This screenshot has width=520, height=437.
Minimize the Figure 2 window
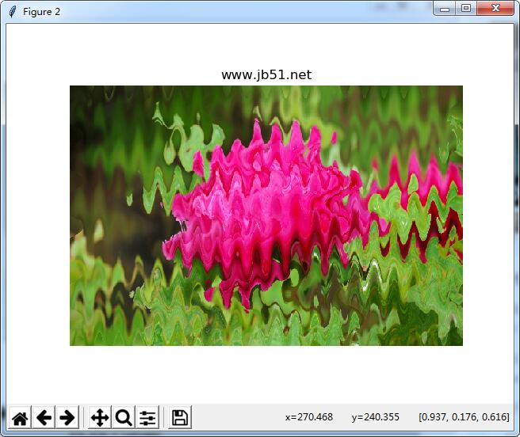pos(445,9)
